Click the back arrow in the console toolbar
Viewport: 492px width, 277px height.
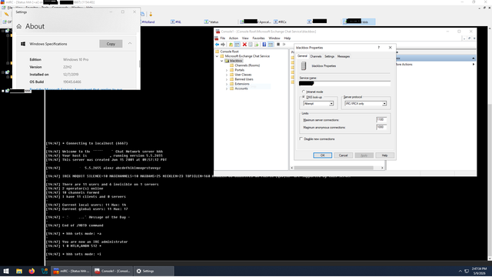pos(217,45)
